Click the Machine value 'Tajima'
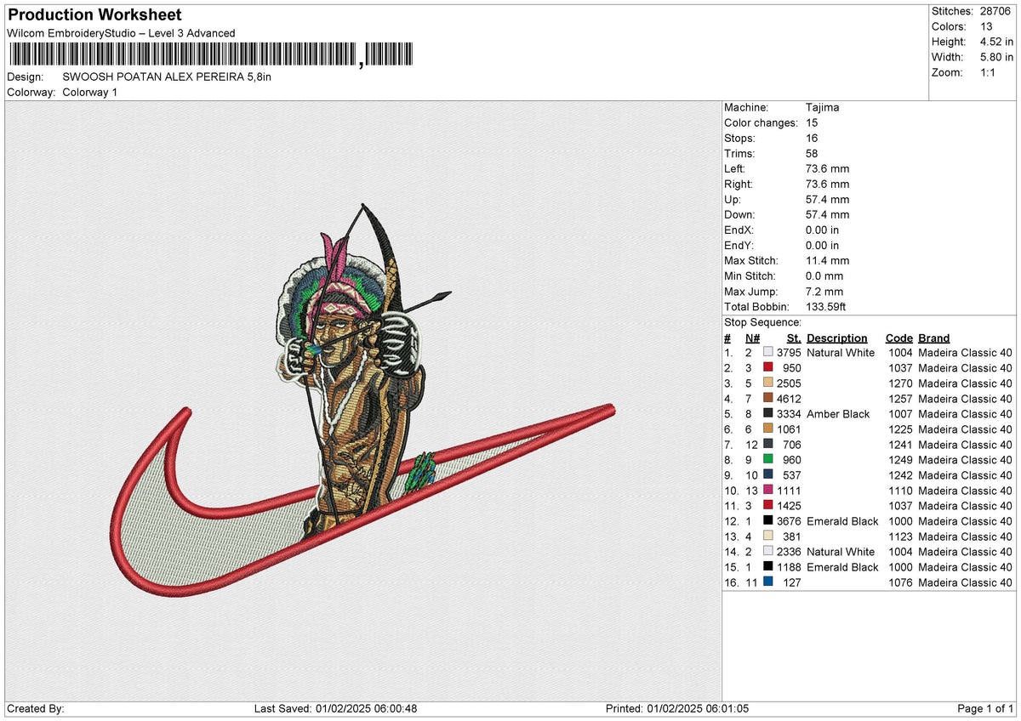Image resolution: width=1021 pixels, height=721 pixels. coord(823,107)
